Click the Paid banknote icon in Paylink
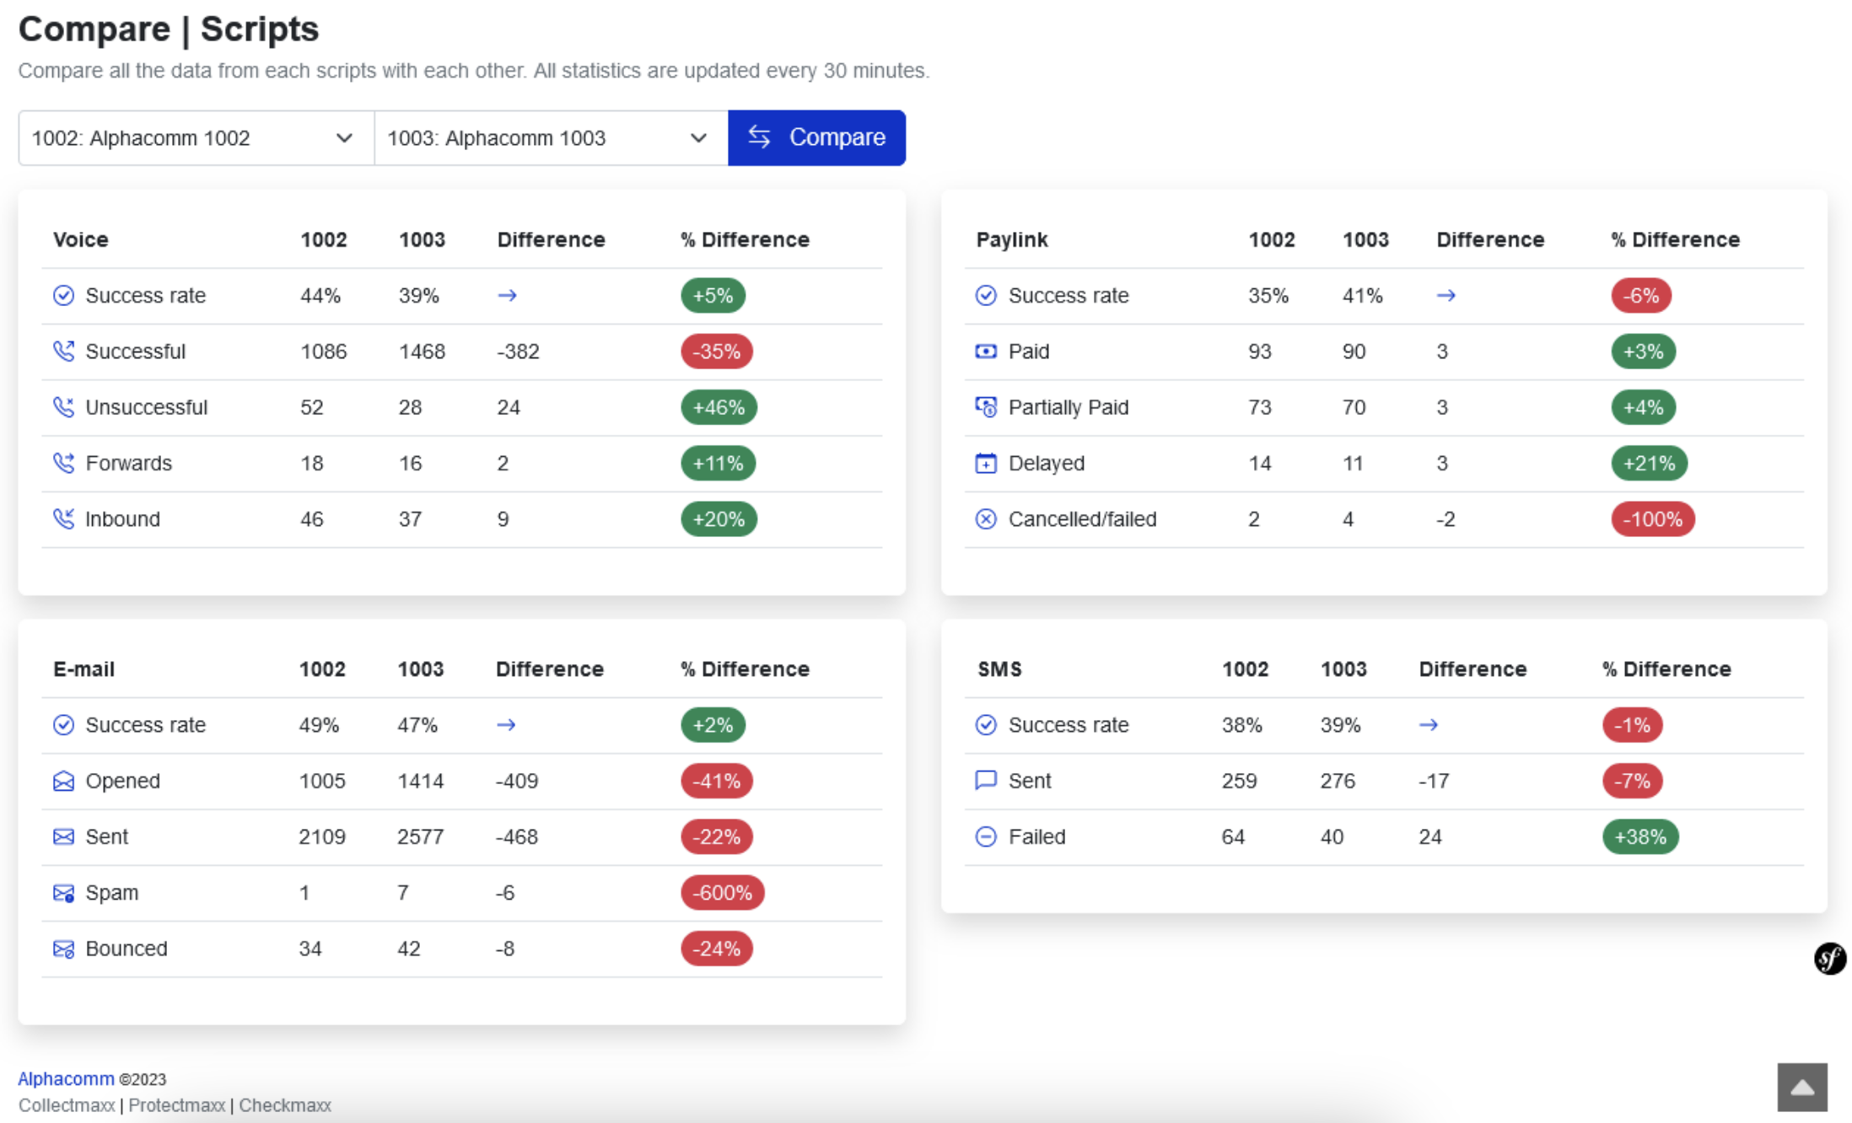Screen dimensions: 1852x1123 tap(986, 352)
